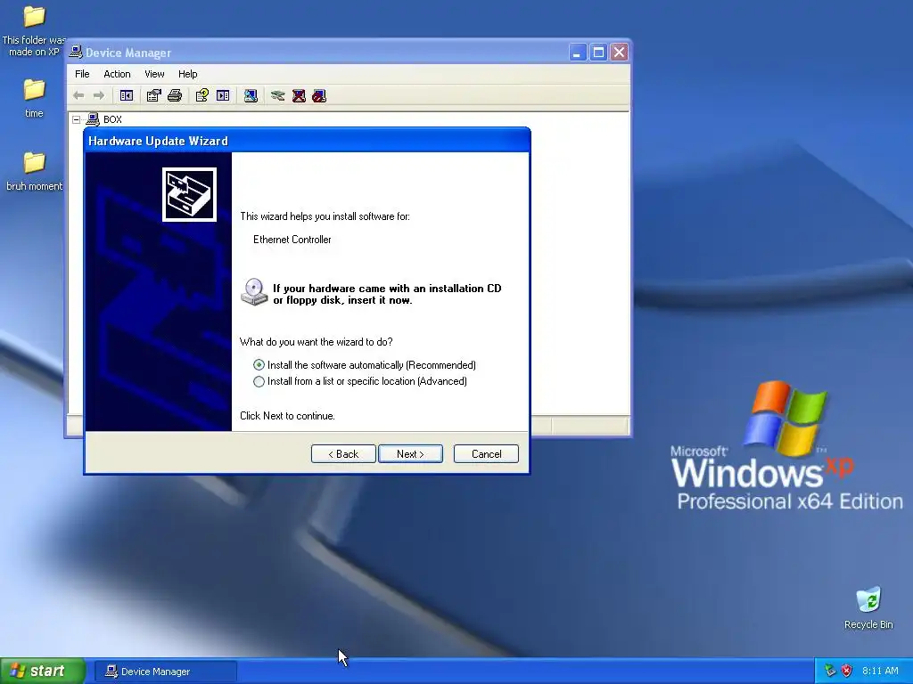The width and height of the screenshot is (913, 684).
Task: Open the File menu
Action: click(82, 74)
